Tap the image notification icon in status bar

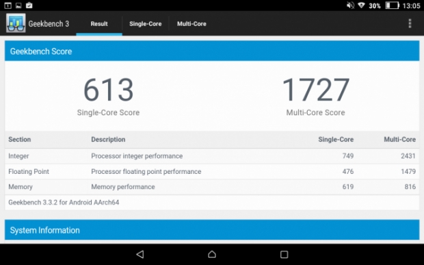(x=18, y=5)
